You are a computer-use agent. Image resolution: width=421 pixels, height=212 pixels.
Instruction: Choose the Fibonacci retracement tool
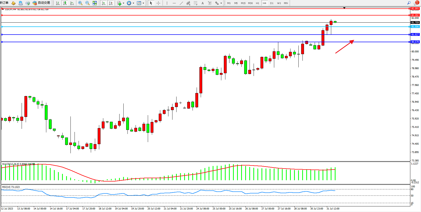pos(195,3)
